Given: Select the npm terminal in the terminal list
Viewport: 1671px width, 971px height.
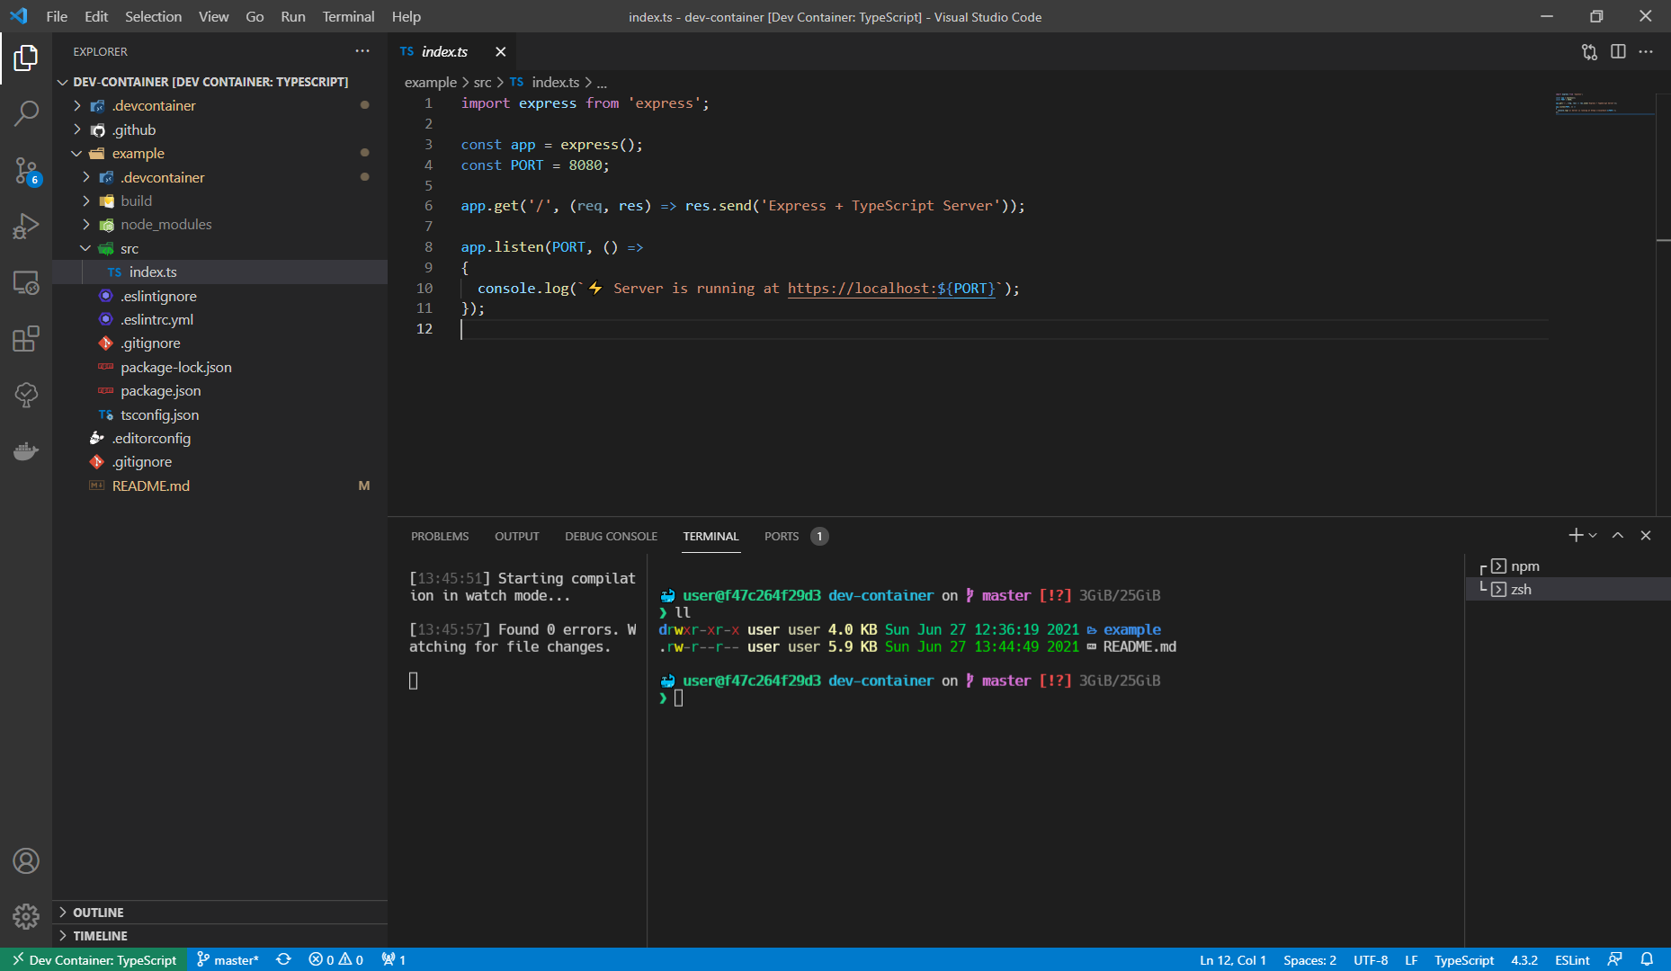Looking at the screenshot, I should 1568,566.
